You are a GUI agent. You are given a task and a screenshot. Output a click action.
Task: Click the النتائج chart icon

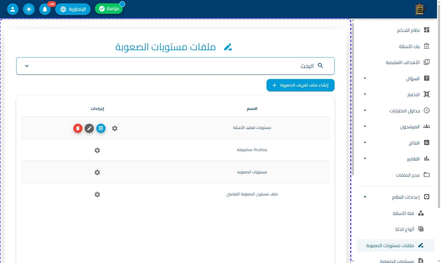427,142
